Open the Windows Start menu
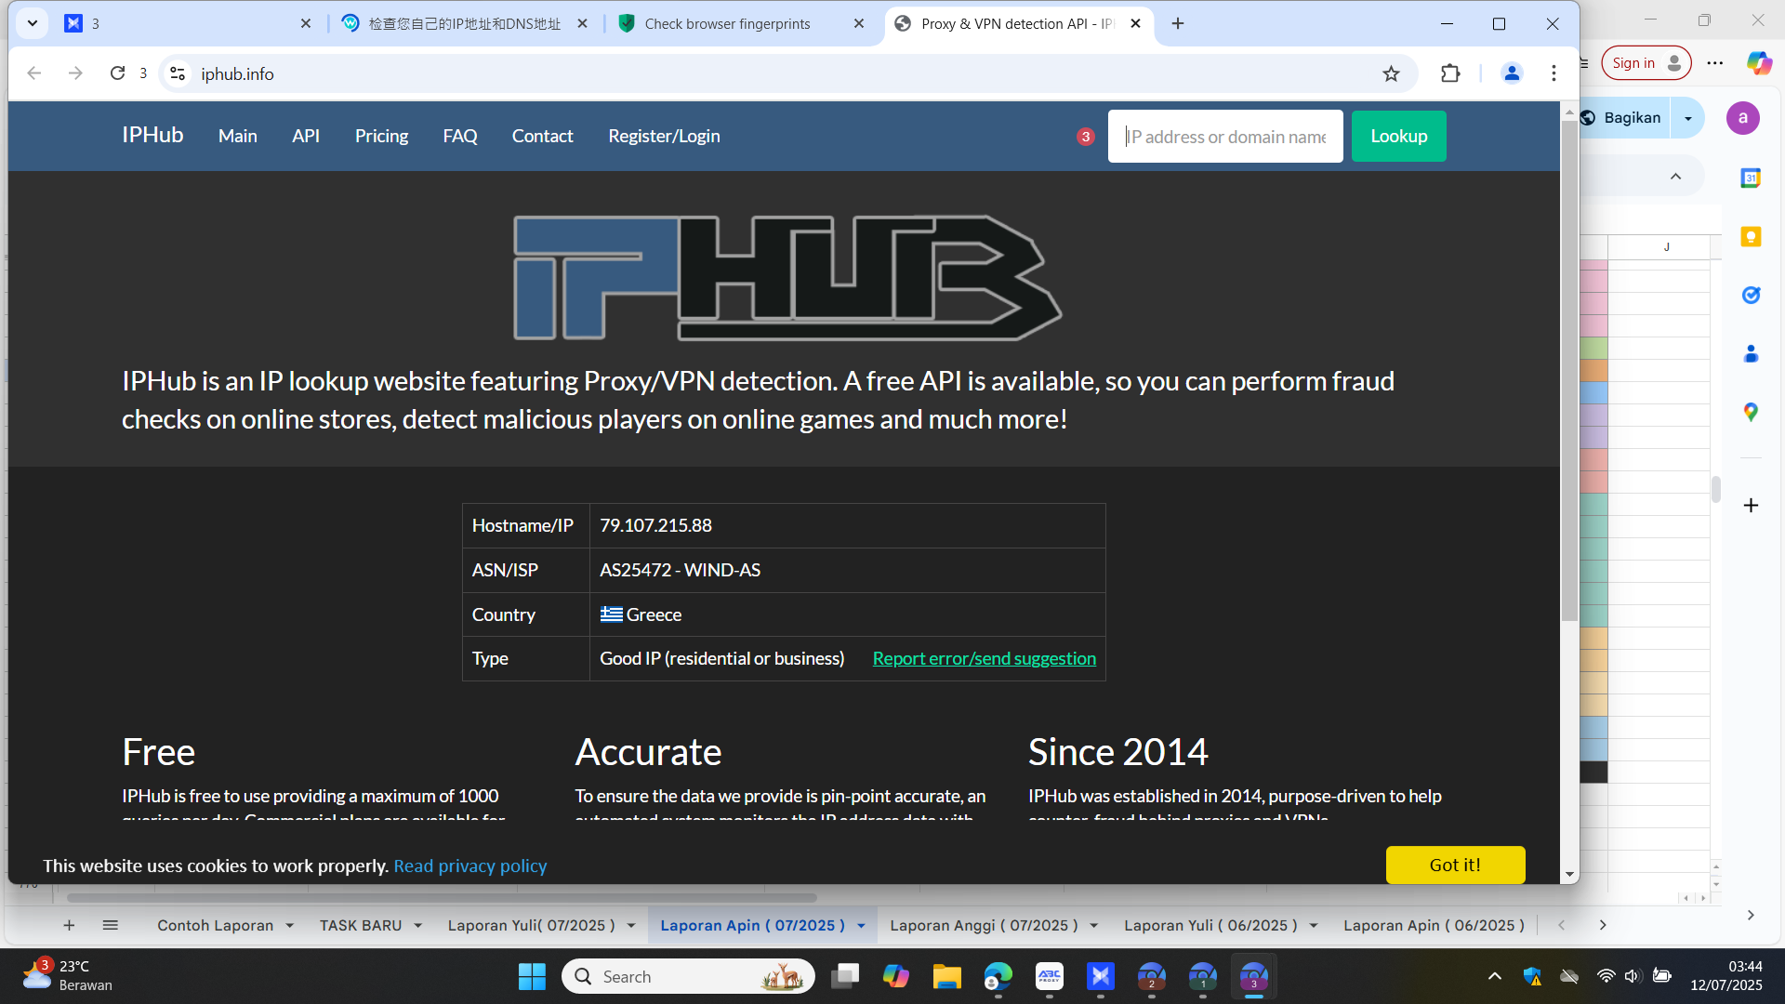 pos(532,977)
